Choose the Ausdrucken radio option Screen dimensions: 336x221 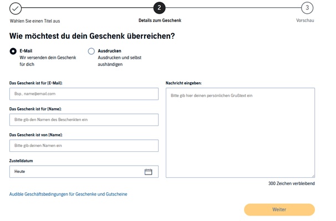(91, 51)
